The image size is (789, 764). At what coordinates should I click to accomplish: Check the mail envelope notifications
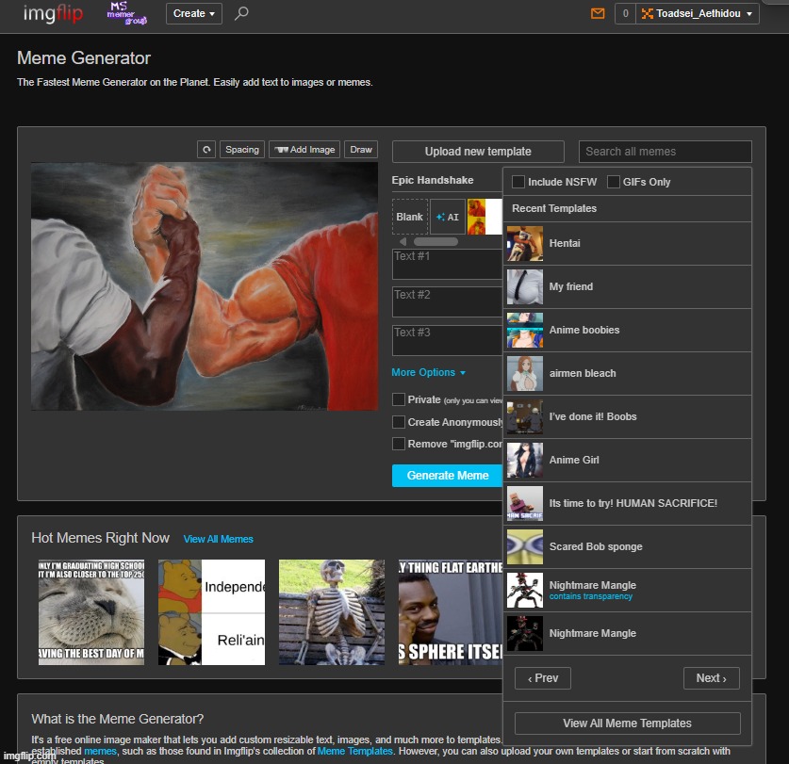coord(598,13)
